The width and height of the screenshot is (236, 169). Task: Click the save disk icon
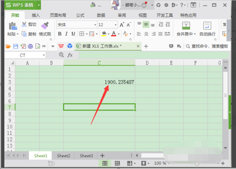[16, 46]
